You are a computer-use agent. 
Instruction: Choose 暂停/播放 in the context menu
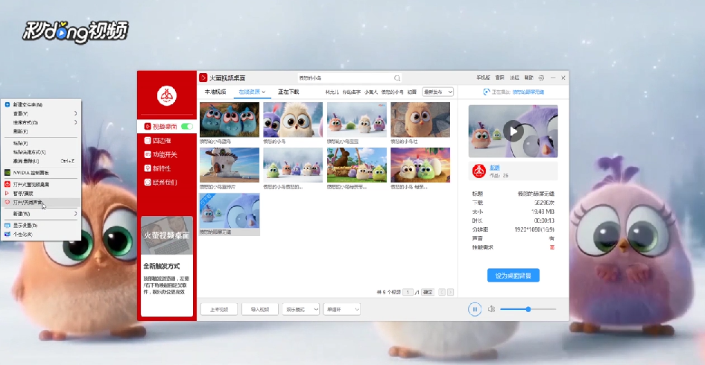coord(41,193)
